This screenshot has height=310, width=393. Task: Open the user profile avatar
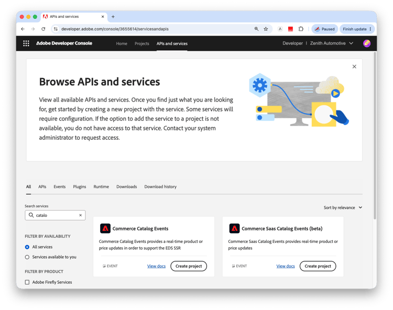(367, 43)
